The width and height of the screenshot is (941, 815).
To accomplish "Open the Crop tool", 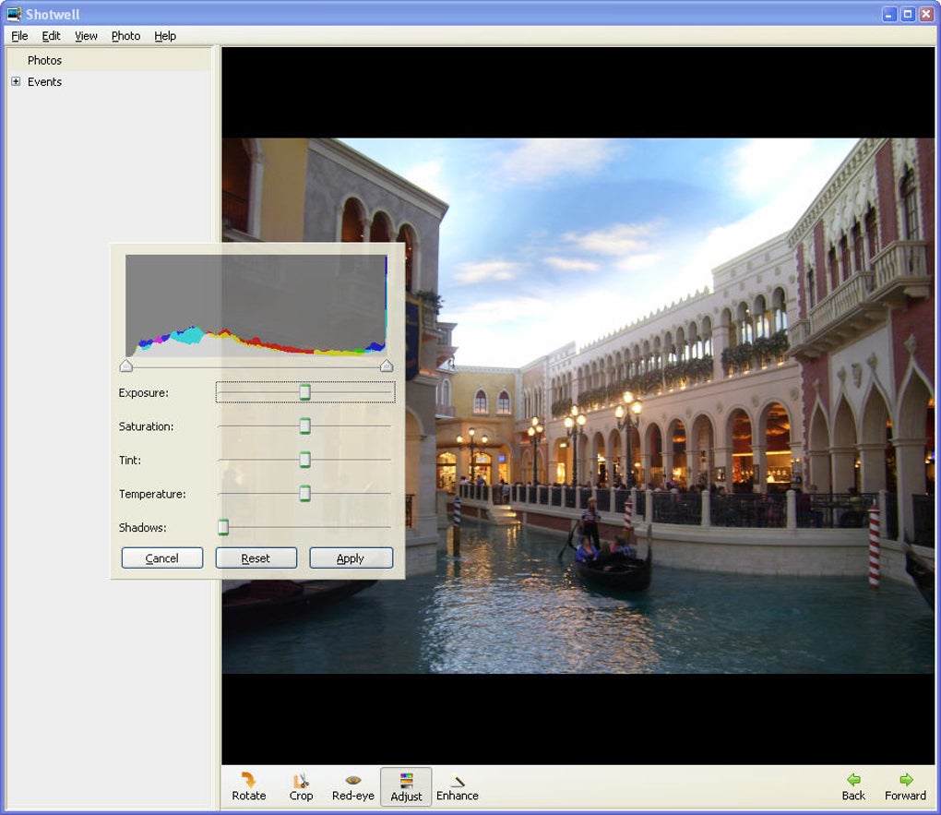I will pyautogui.click(x=301, y=786).
